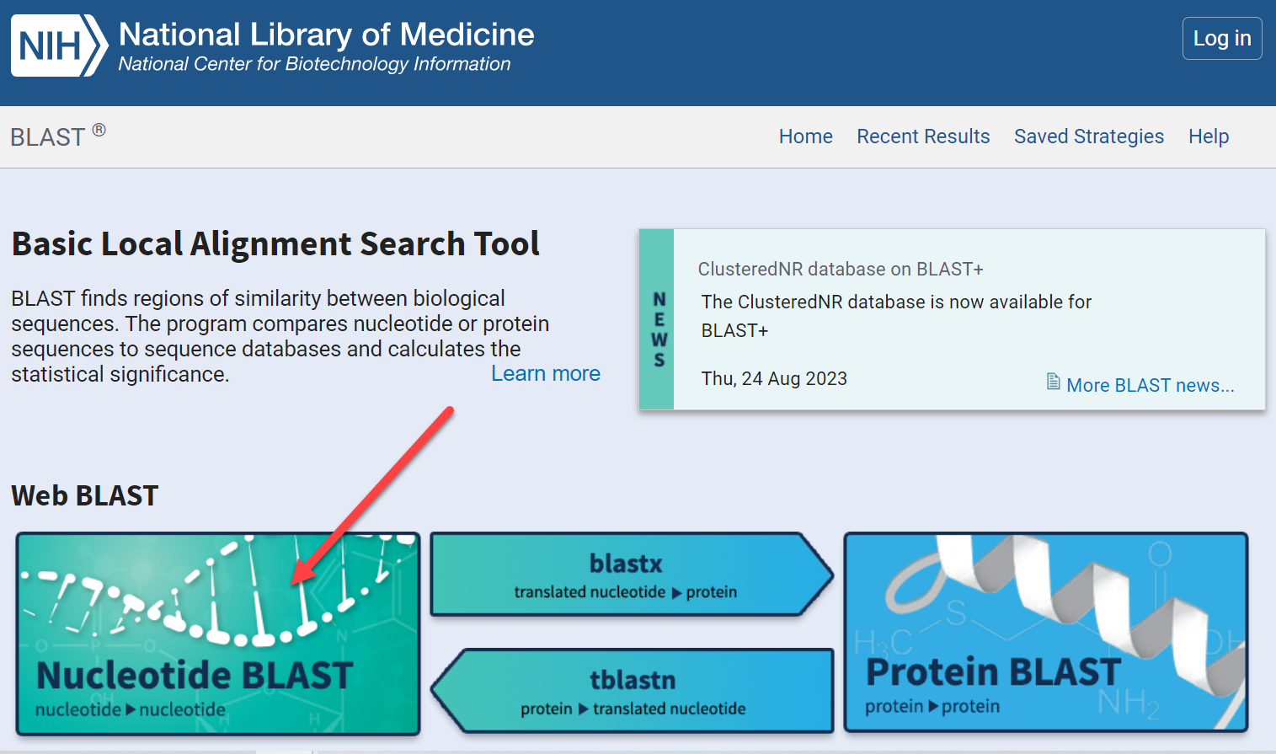The height and width of the screenshot is (754, 1276).
Task: Click the news date Thu, 24 Aug 2023
Action: [x=774, y=378]
